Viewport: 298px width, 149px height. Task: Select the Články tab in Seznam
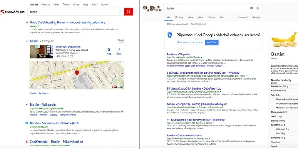[66, 4]
